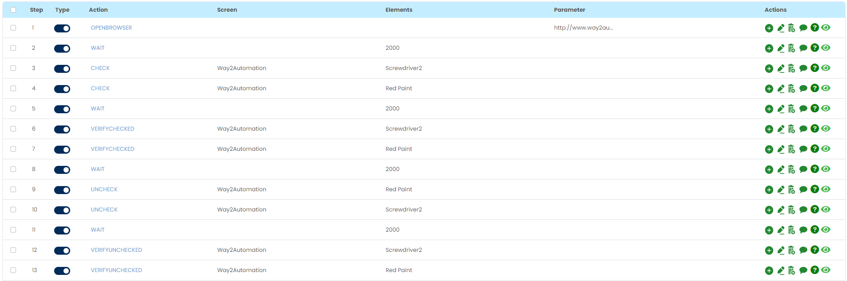Select the checkbox for step 13
Viewport: 847px width, 281px height.
[13, 270]
